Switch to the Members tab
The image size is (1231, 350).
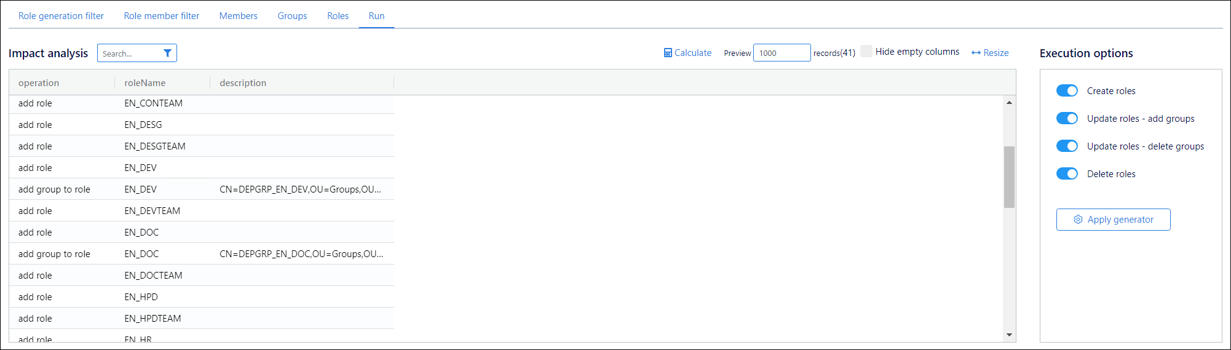click(x=238, y=16)
